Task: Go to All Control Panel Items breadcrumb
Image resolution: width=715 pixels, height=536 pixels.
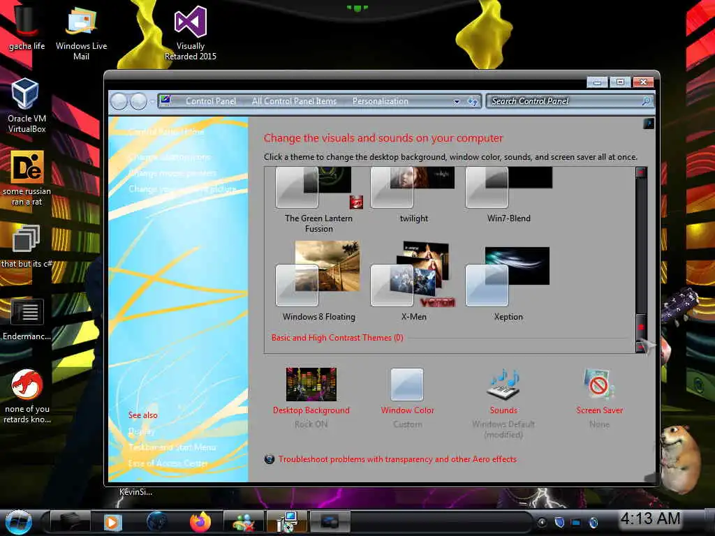Action: point(294,101)
